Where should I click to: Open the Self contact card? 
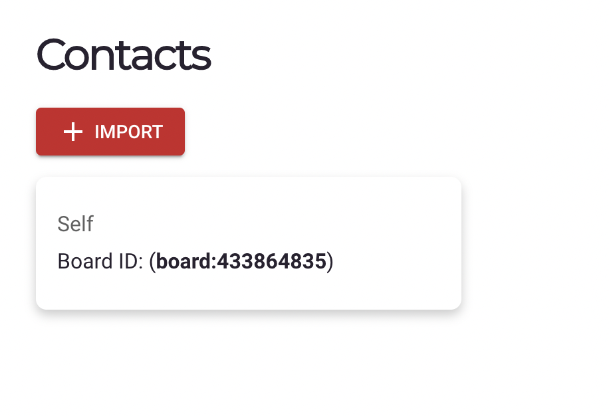(248, 243)
